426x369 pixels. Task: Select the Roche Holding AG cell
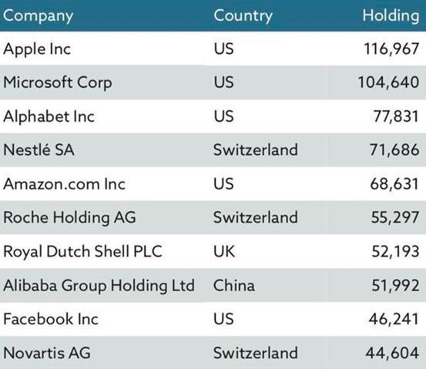69,218
